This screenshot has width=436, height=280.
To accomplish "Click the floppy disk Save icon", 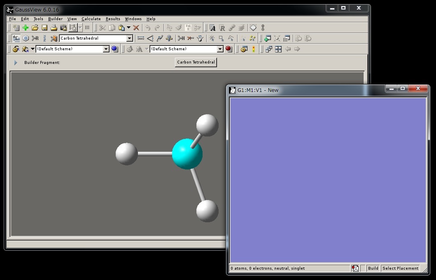I will coord(44,28).
